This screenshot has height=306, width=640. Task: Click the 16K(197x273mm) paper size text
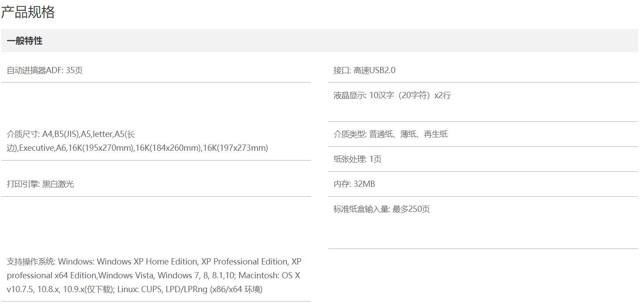coord(236,148)
